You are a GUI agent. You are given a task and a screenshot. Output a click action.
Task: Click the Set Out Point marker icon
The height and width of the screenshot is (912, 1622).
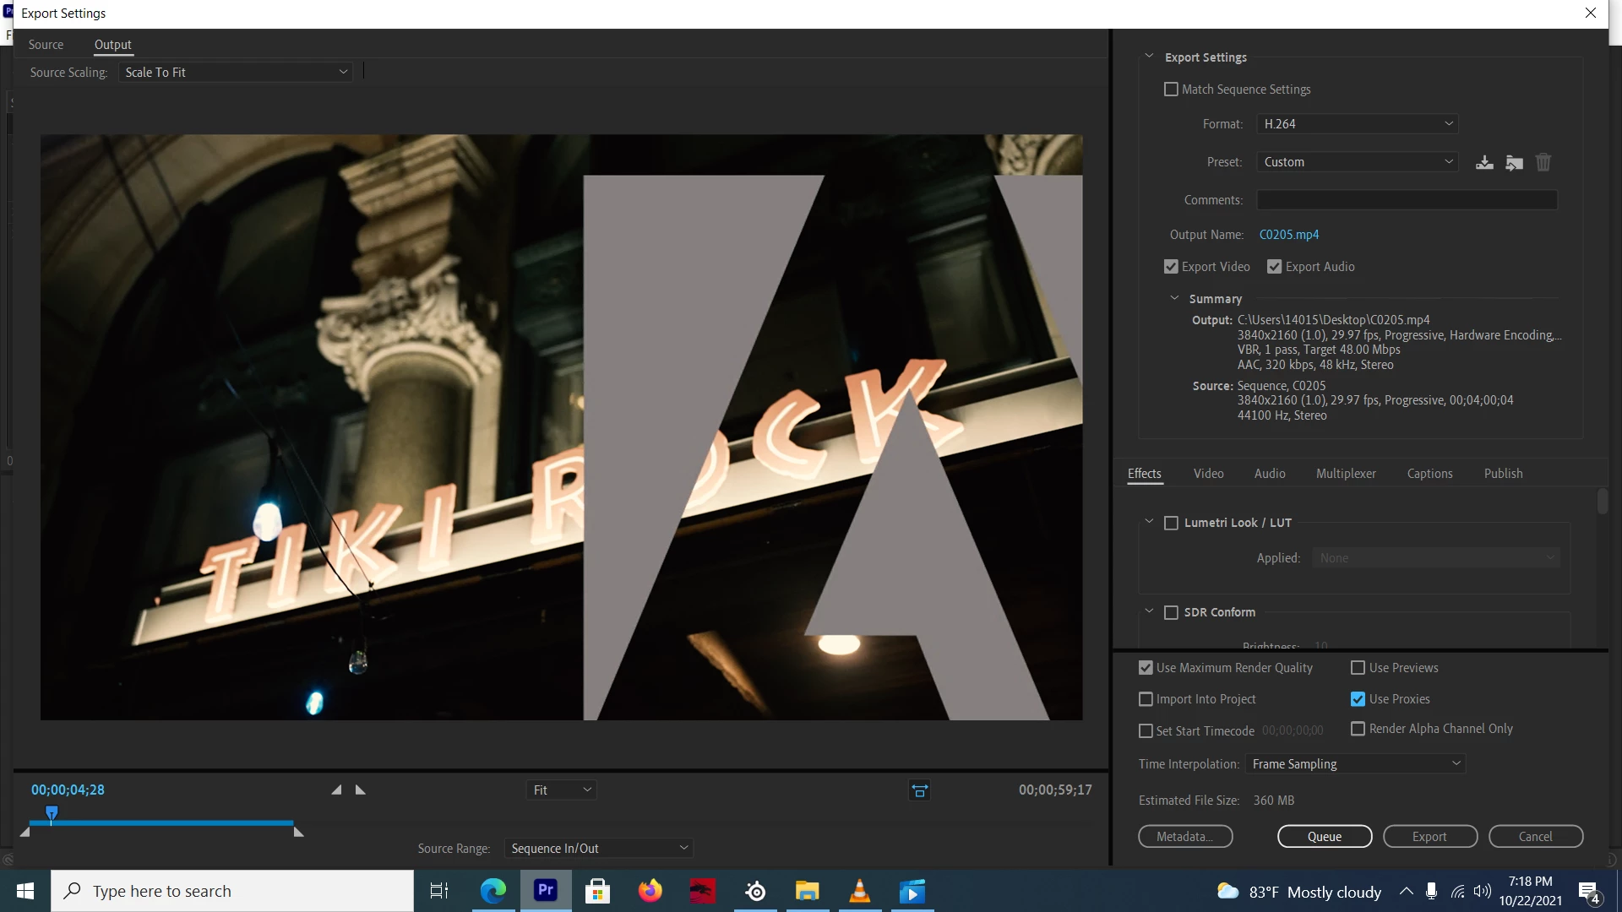click(x=361, y=790)
